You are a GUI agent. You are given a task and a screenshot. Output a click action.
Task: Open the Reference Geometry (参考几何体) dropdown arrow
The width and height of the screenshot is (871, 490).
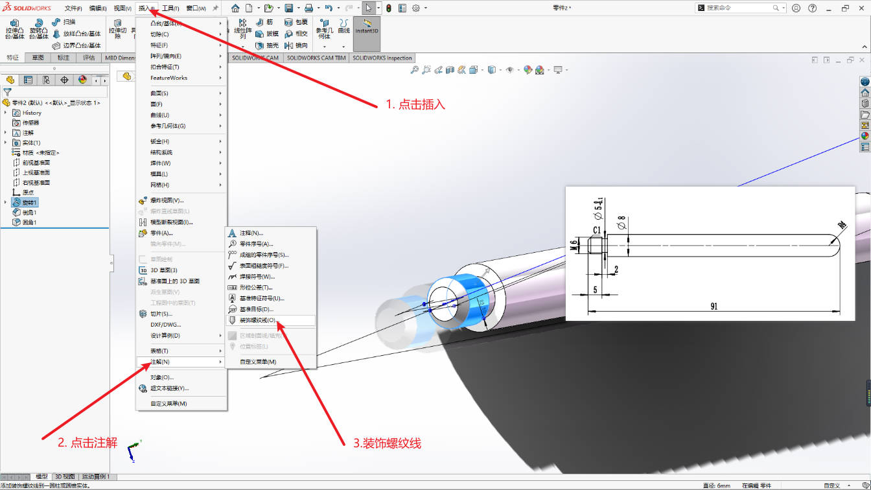coord(325,46)
